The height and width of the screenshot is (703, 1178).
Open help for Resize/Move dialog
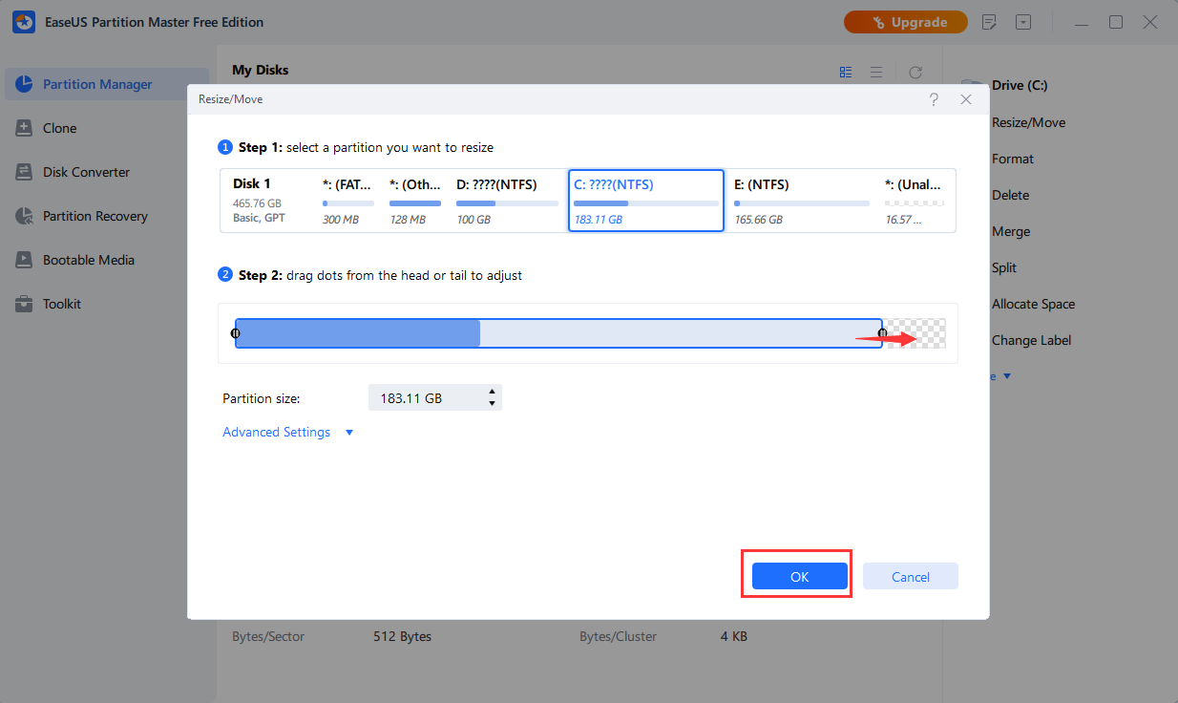point(934,99)
